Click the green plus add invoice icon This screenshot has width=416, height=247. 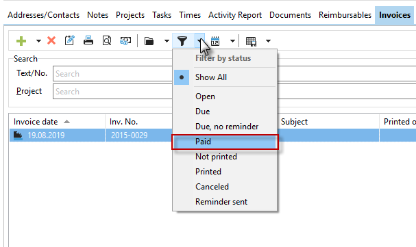pos(21,41)
